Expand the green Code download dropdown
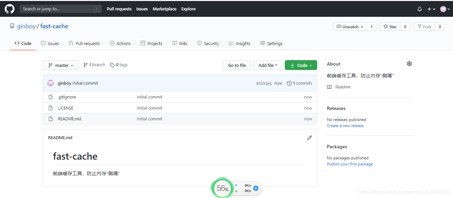This screenshot has width=453, height=198. point(301,65)
